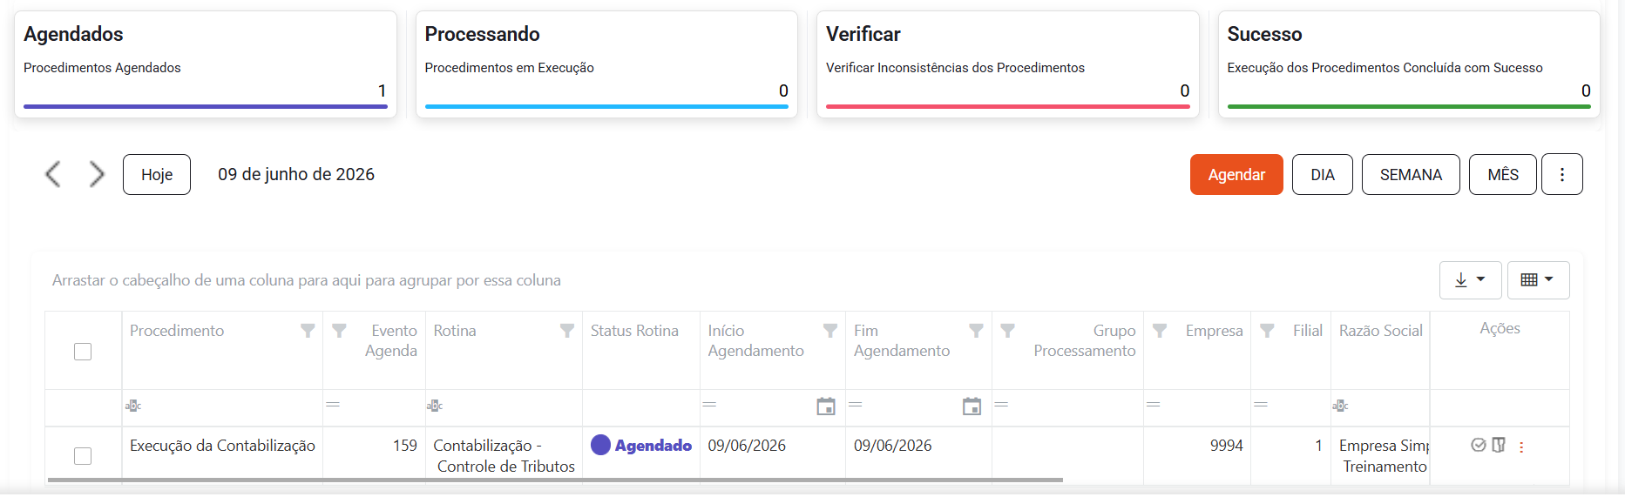Click the check-circle action icon in row
The width and height of the screenshot is (1625, 497).
pos(1479,445)
